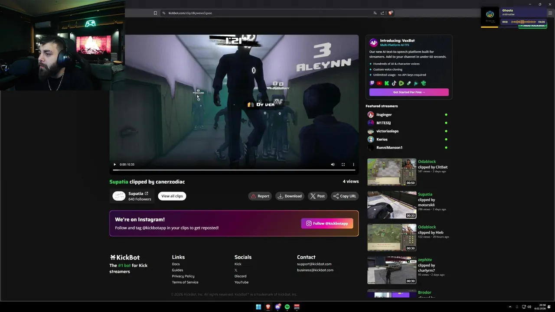Viewport: 555px width, 312px height.
Task: Click business@kickbot.com email
Action: pos(315,270)
